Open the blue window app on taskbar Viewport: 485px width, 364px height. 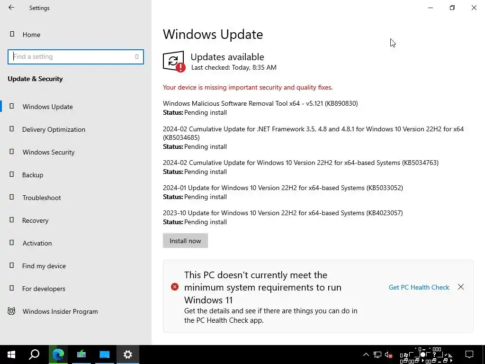(x=105, y=355)
